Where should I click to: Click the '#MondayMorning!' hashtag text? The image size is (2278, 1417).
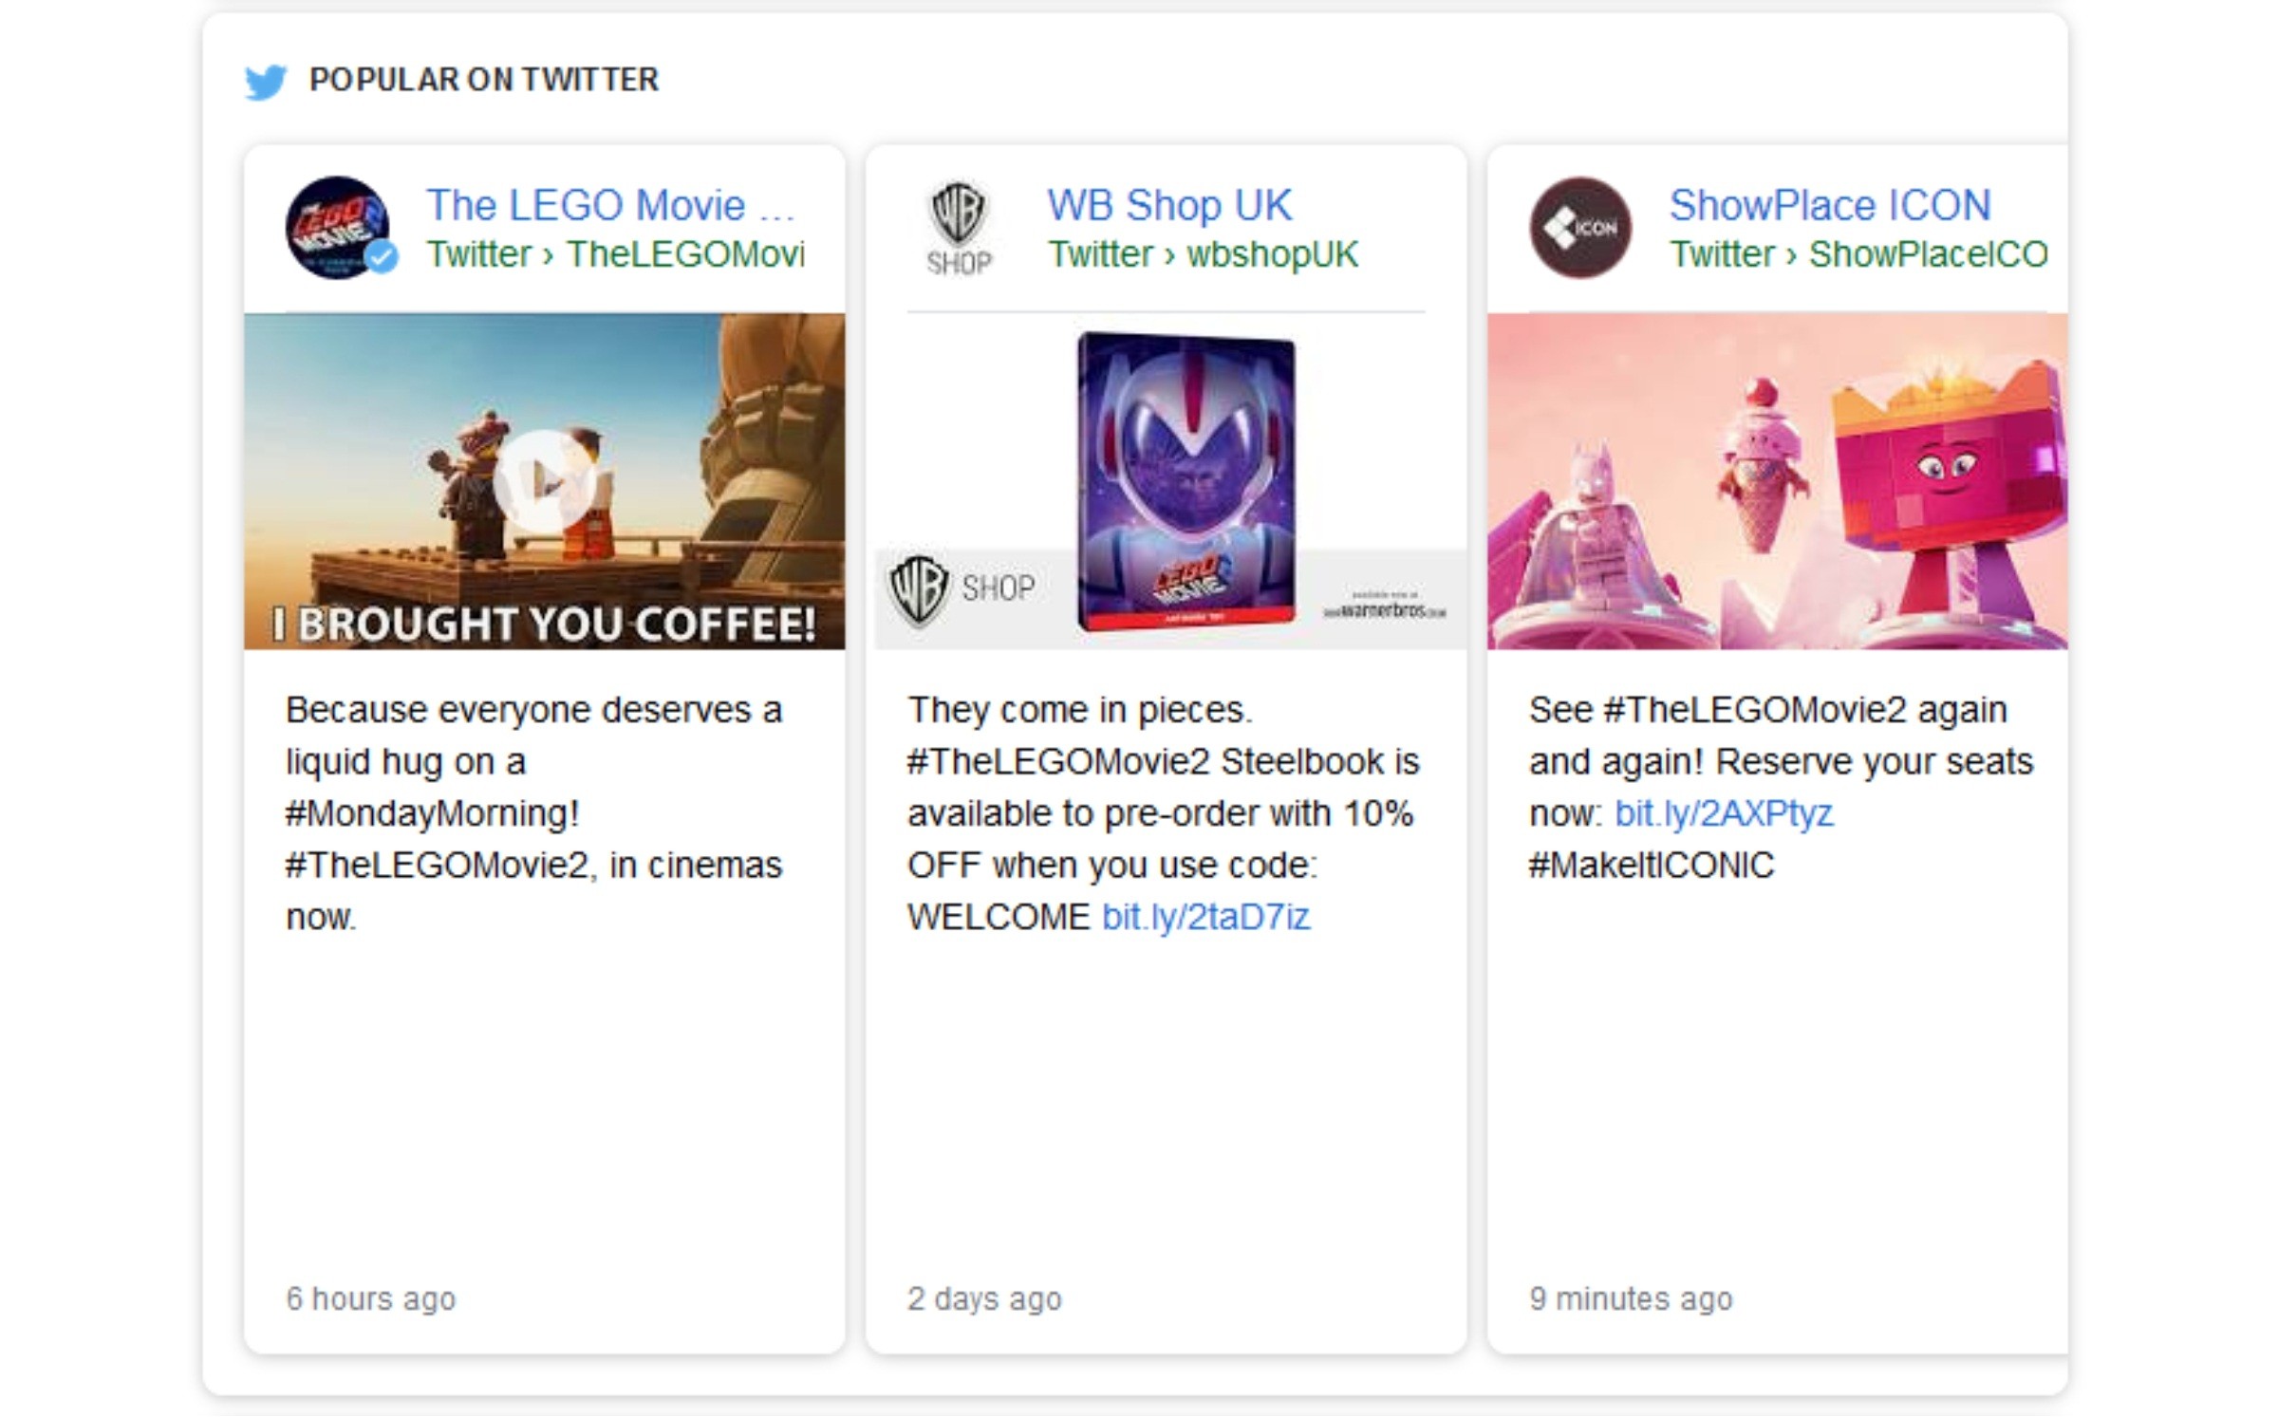433,813
